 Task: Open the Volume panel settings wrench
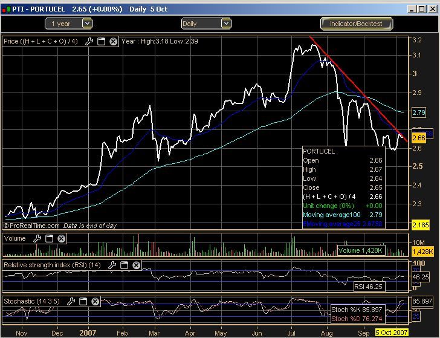[x=37, y=239]
